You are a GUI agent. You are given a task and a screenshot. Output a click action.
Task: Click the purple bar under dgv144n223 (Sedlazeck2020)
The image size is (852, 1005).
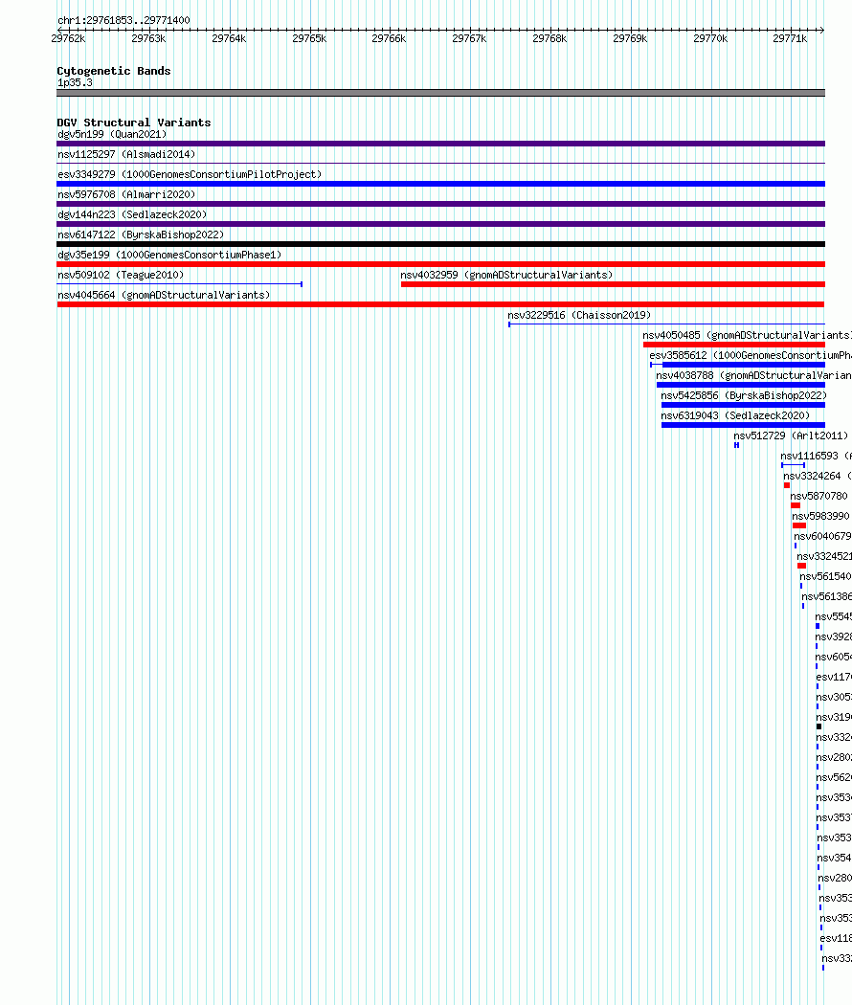click(x=440, y=224)
